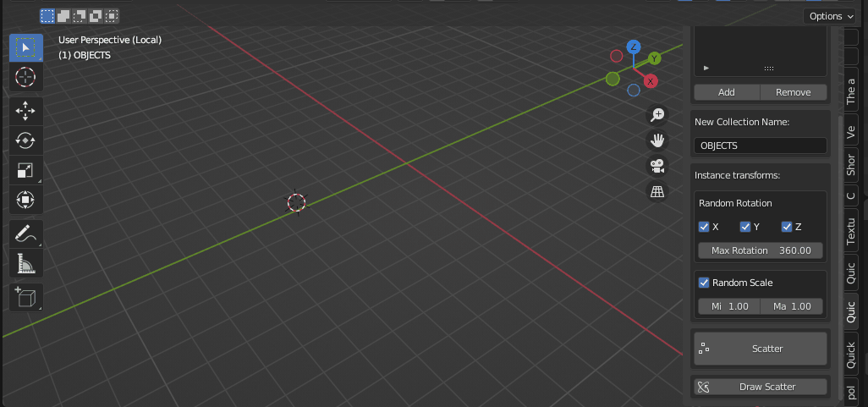
Task: Choose the Annotate pencil tool
Action: [x=25, y=234]
